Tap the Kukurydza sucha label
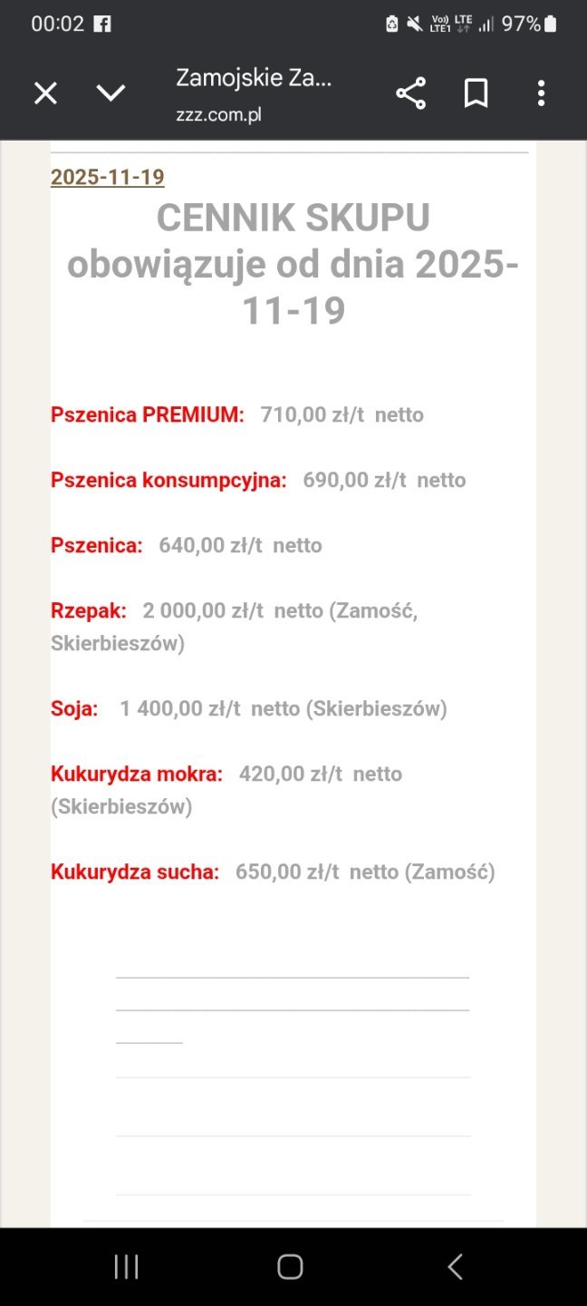 135,872
